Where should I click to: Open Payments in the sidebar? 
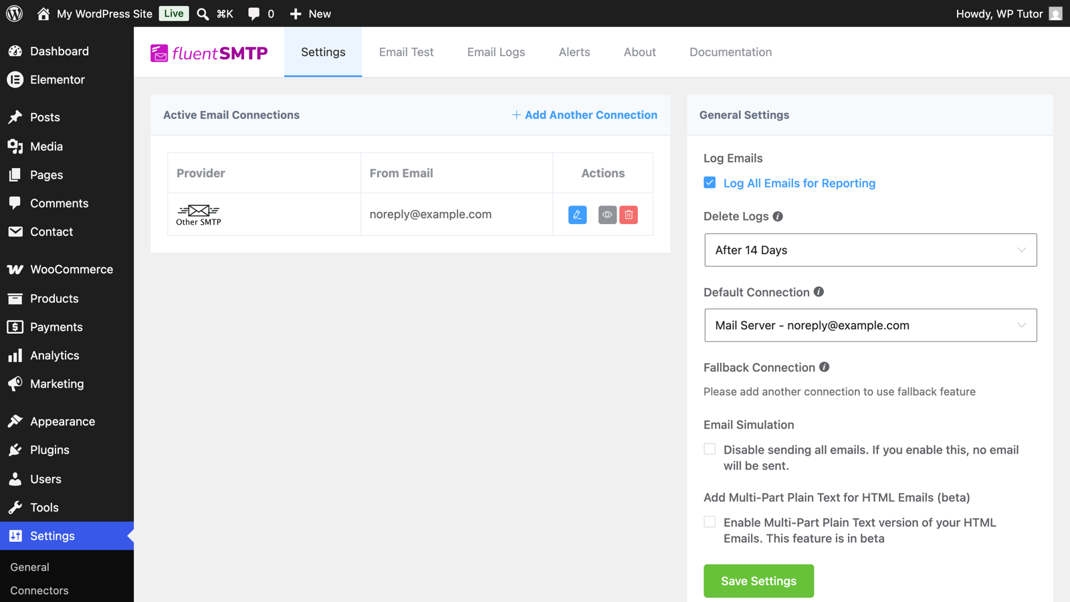click(67, 327)
